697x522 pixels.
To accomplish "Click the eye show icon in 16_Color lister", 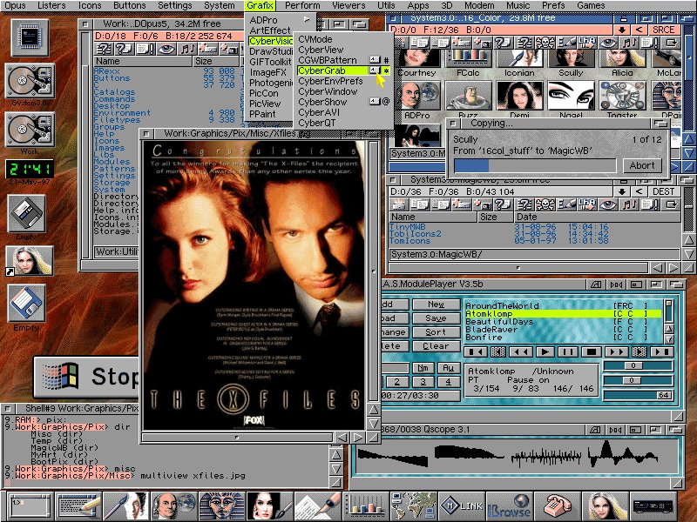I will (607, 43).
